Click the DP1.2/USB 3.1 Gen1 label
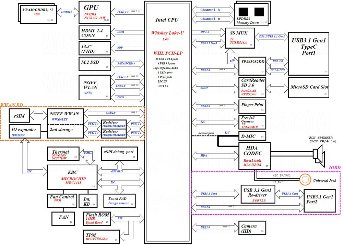This screenshot has height=245, width=343. pos(272,36)
